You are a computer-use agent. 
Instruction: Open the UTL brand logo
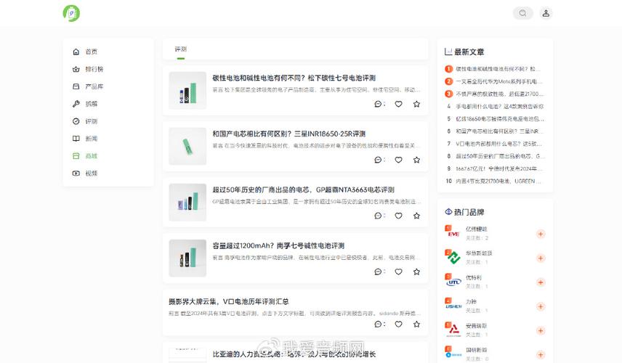pyautogui.click(x=453, y=282)
